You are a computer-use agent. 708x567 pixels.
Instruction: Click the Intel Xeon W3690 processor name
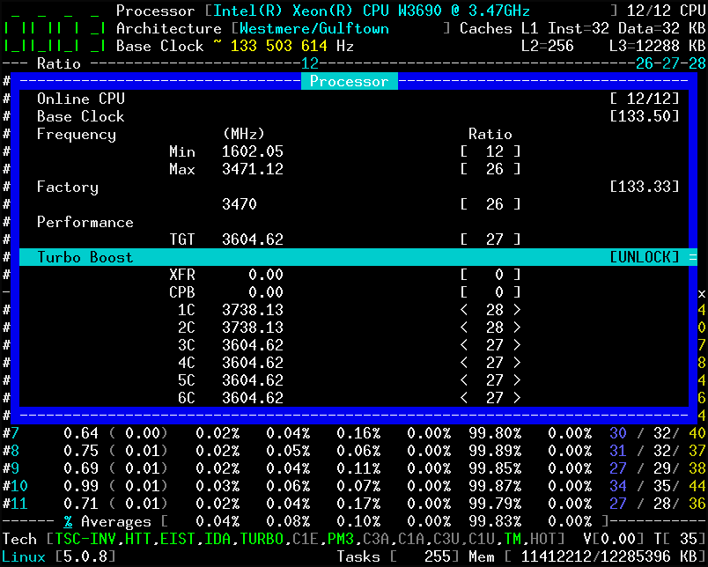[x=371, y=11]
